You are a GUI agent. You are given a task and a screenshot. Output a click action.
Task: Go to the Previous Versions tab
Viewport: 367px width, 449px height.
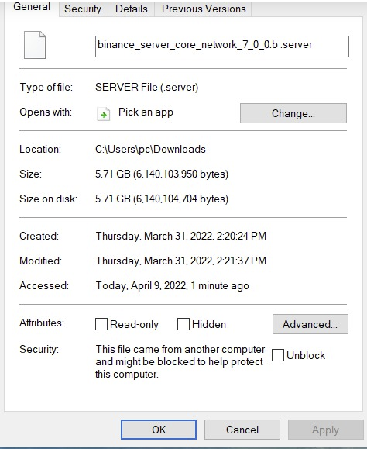click(204, 9)
